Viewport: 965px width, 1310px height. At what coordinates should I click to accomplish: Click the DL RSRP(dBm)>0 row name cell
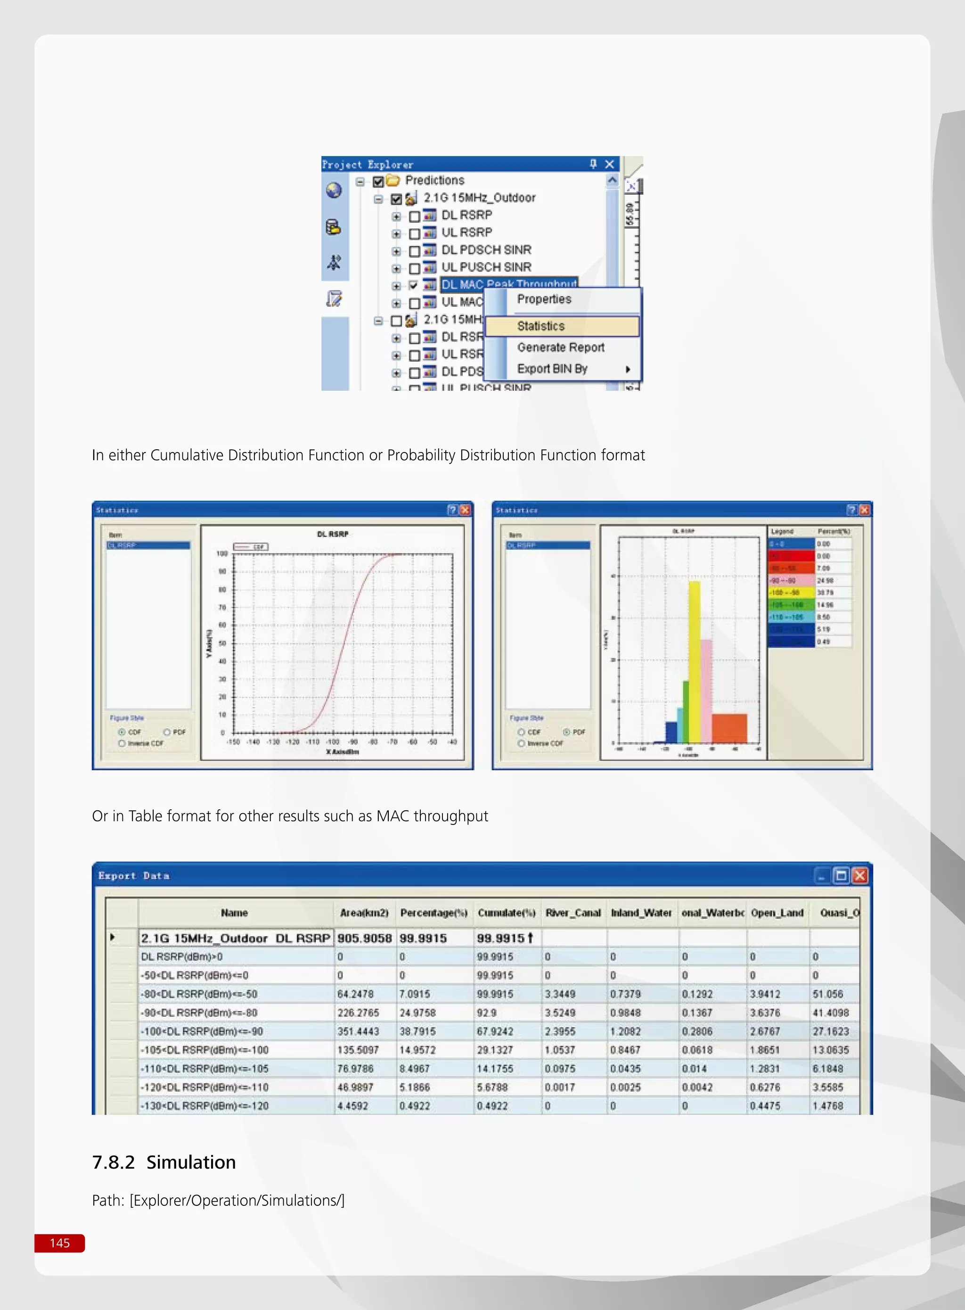coord(236,956)
